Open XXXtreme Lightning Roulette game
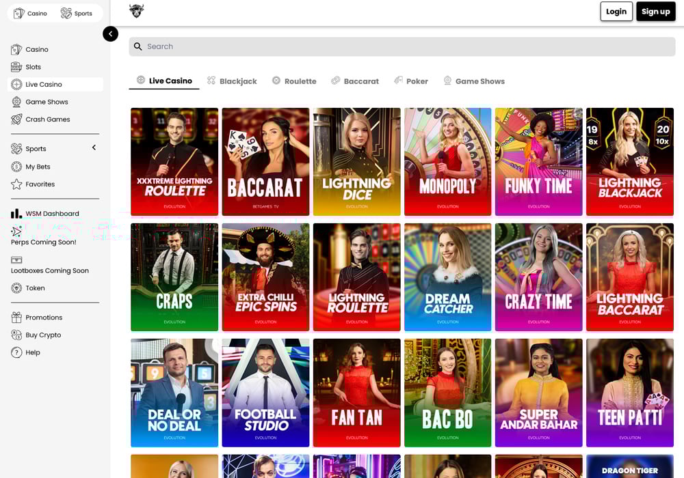The image size is (684, 478). 174,162
